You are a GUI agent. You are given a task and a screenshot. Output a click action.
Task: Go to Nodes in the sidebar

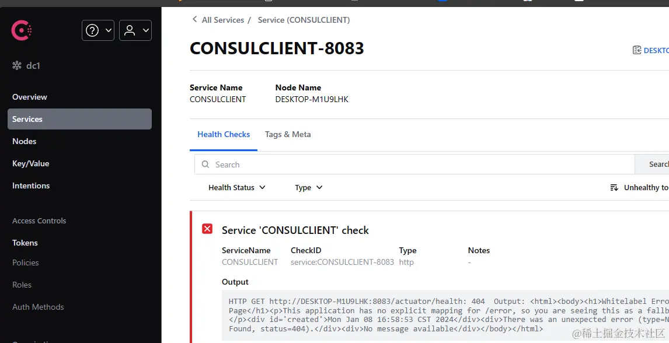(25, 142)
